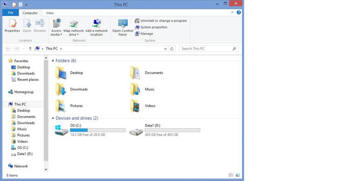The image size is (362, 181).
Task: Select the Pictures folder in main pane
Action: click(69, 106)
